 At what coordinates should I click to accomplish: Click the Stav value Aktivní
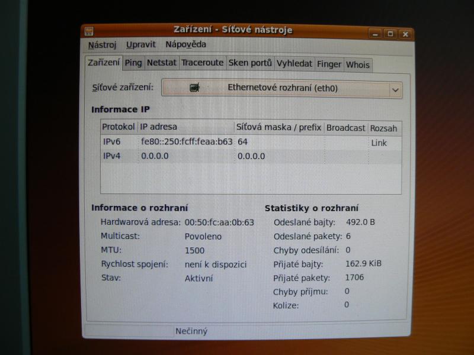point(198,278)
